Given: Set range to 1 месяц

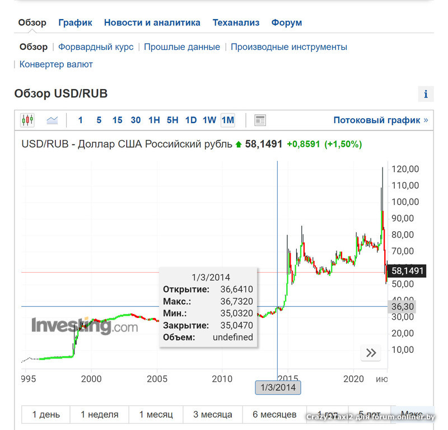Looking at the screenshot, I should (x=156, y=414).
